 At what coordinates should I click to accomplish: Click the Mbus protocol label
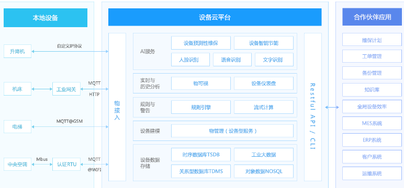[x=42, y=159]
